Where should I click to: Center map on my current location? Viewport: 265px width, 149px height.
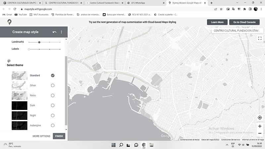point(260,118)
